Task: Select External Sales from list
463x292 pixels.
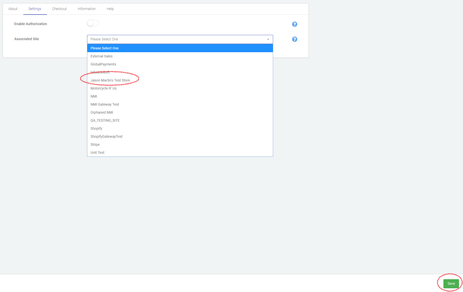Action: point(180,56)
